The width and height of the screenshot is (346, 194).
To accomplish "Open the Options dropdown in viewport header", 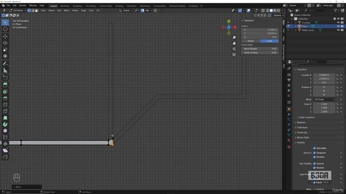I will (278, 16).
